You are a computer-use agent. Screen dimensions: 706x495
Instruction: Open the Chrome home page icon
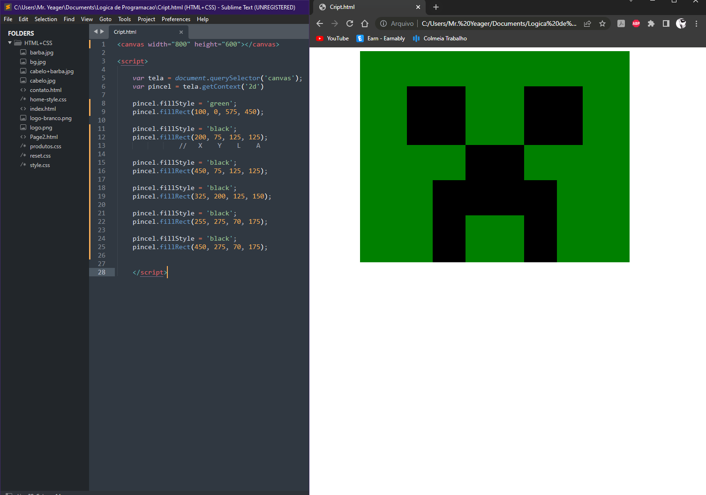tap(365, 23)
